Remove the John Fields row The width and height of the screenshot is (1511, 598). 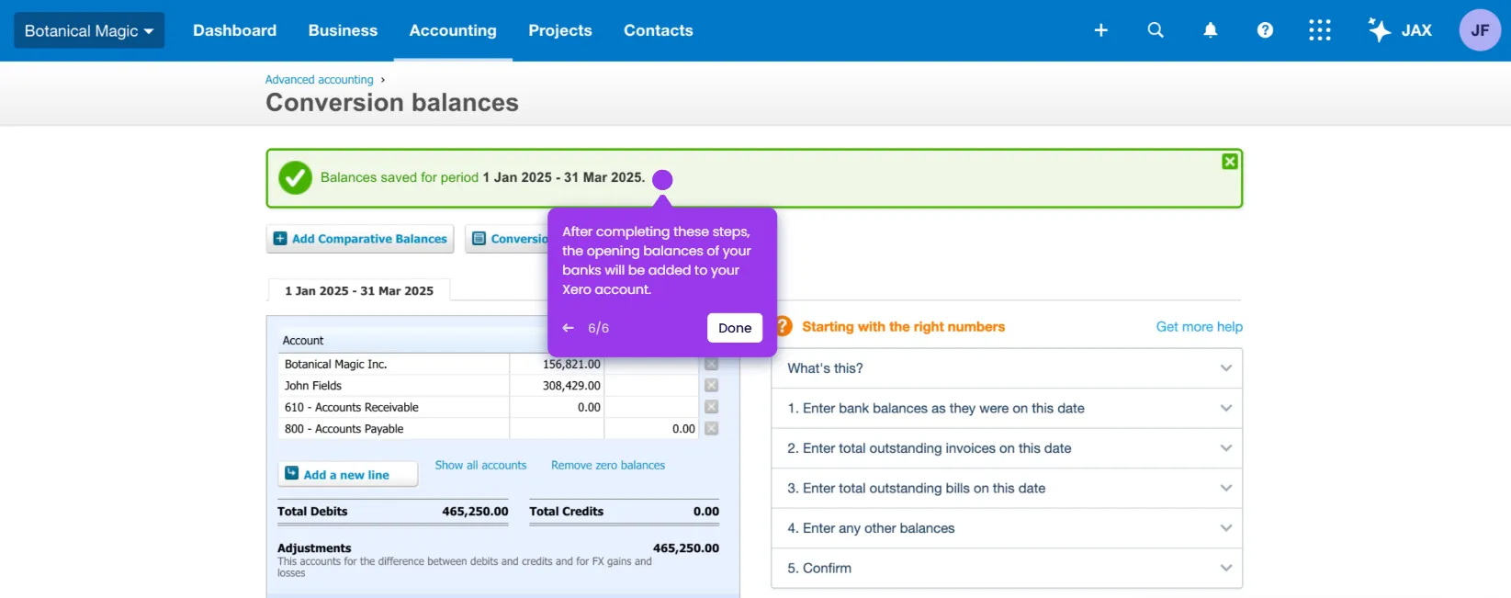tap(711, 386)
